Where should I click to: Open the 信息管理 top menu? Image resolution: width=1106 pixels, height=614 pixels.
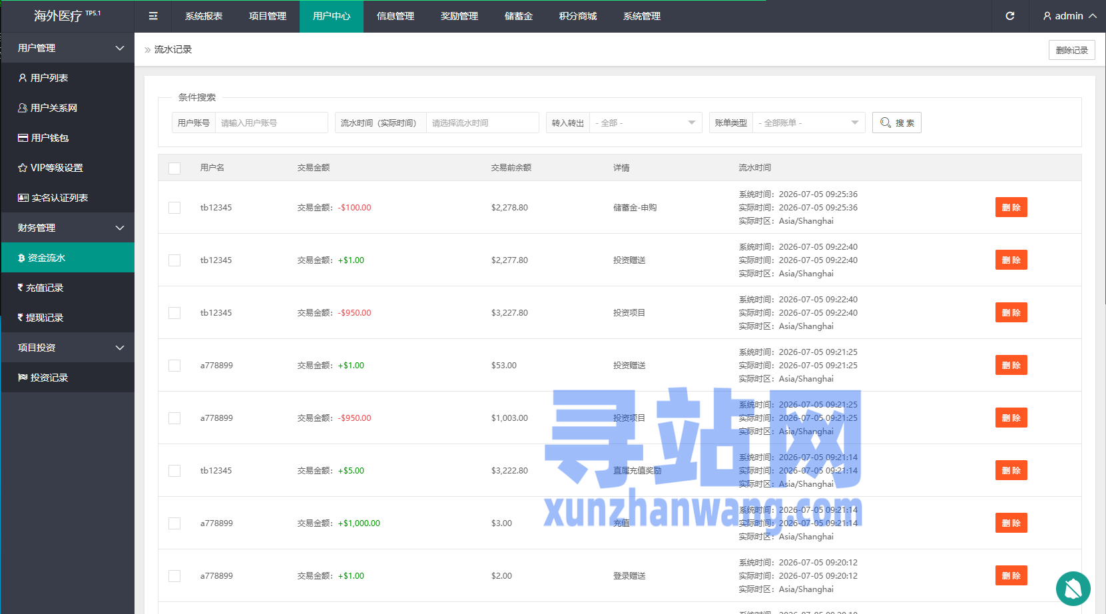[396, 16]
